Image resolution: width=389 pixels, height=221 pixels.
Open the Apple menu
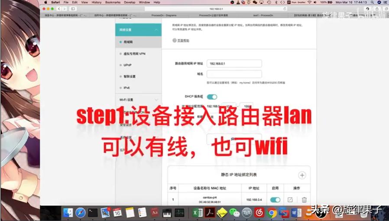click(x=45, y=2)
